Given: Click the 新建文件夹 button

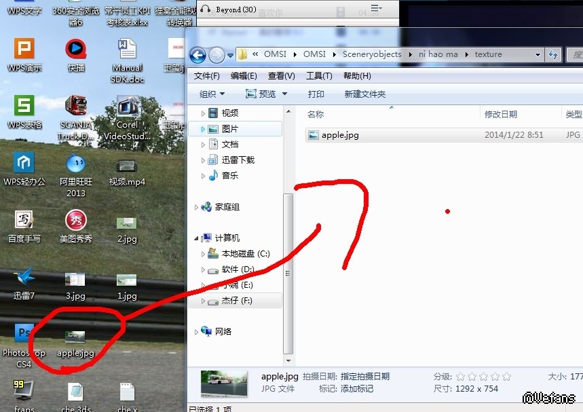Looking at the screenshot, I should click(364, 94).
